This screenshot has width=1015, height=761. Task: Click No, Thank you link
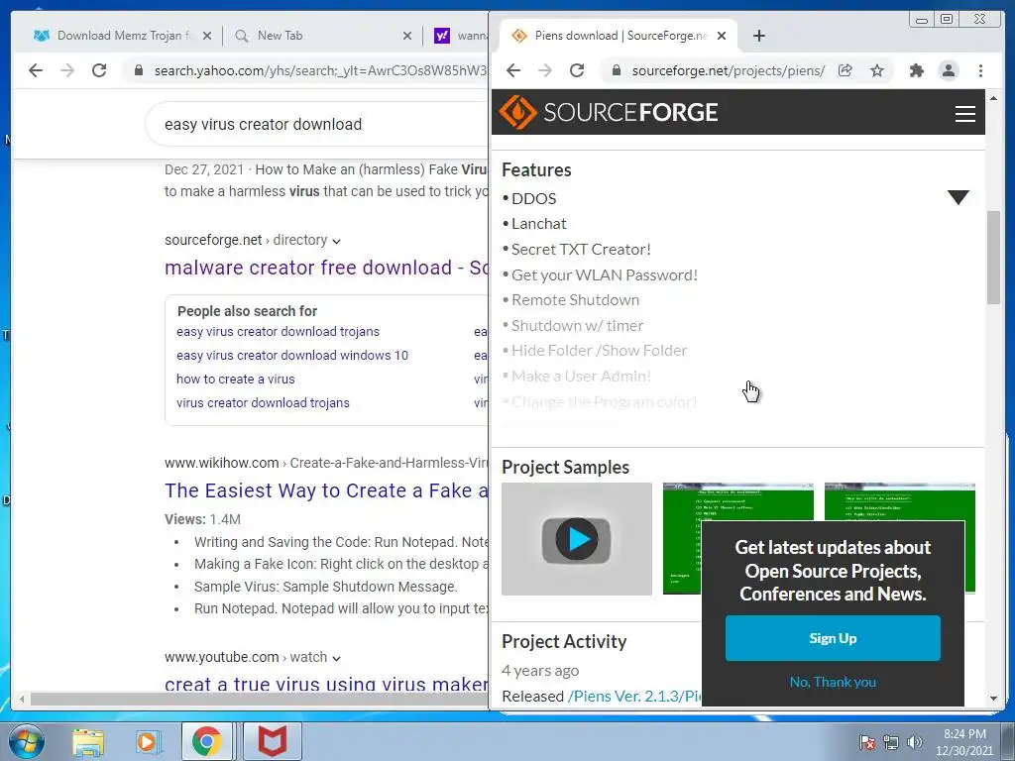point(833,682)
